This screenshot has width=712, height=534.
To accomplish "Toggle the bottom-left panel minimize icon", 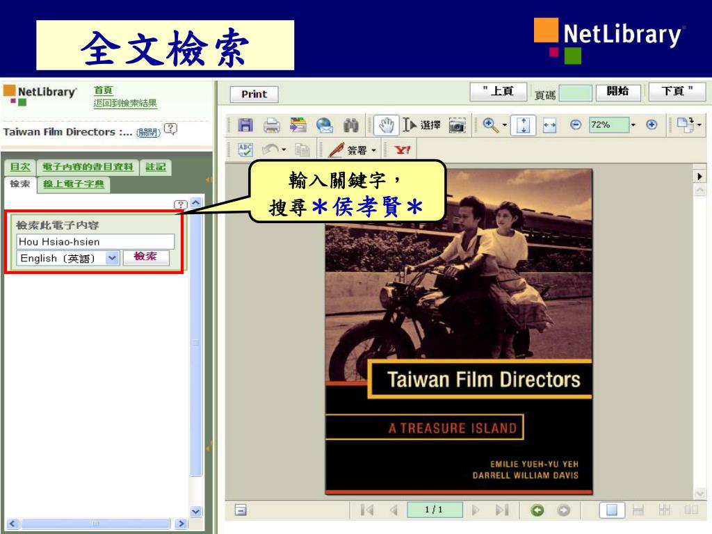I will pos(241,510).
